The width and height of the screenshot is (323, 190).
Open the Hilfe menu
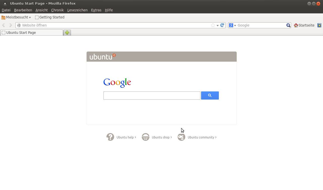point(109,10)
